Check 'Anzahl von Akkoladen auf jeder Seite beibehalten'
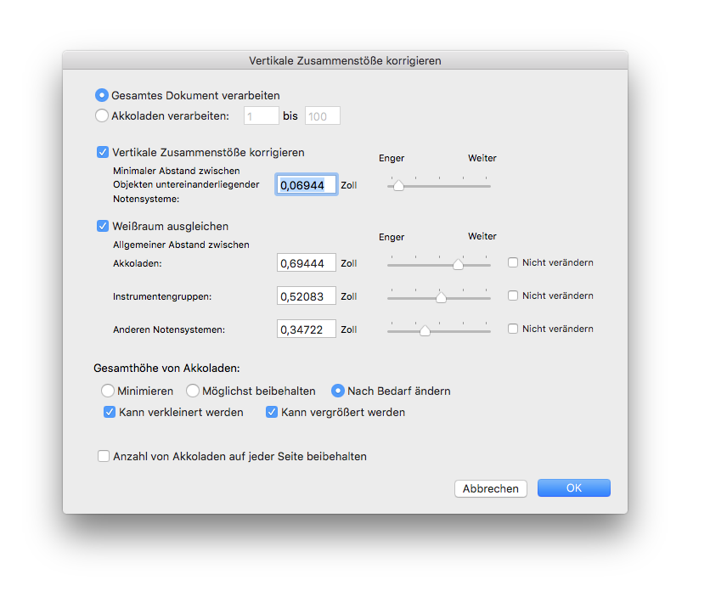The height and width of the screenshot is (608, 727). (x=104, y=456)
